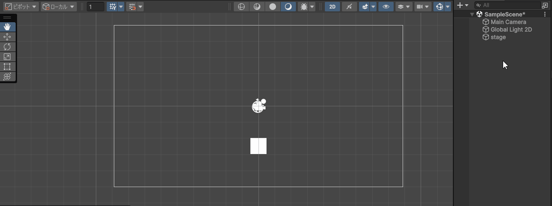Select Main Camera in Hierarchy
This screenshot has height=206, width=552.
(x=508, y=22)
